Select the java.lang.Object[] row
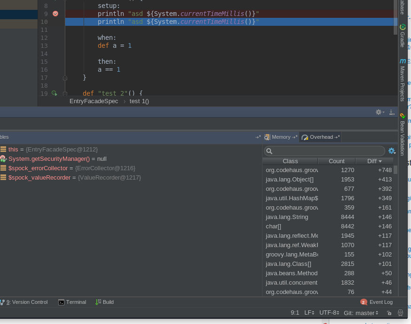The height and width of the screenshot is (324, 411). (328, 180)
